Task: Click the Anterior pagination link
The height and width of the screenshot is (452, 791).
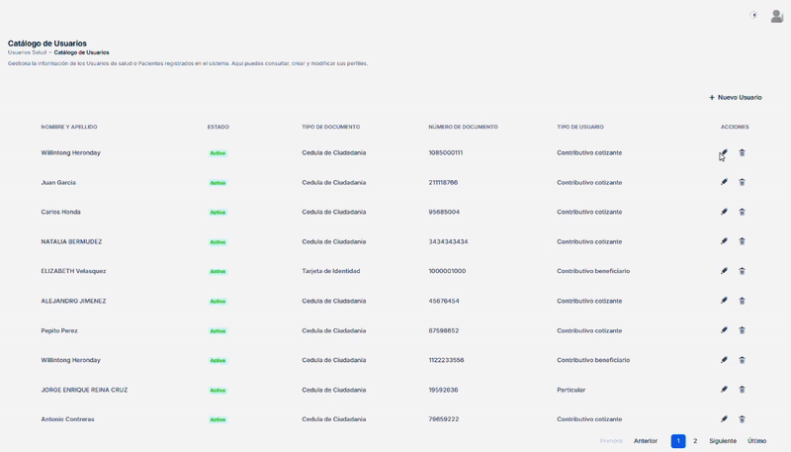Action: [x=646, y=441]
